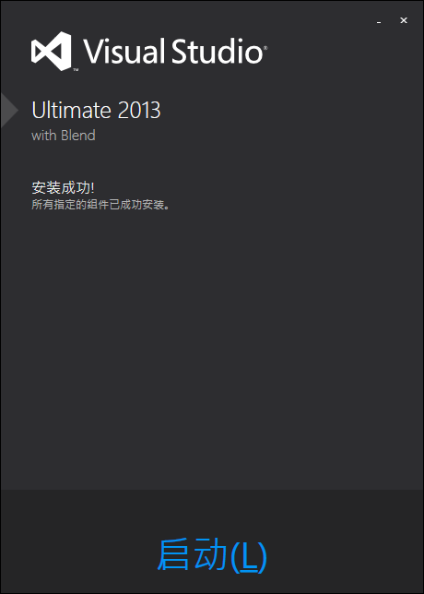Select the "Ultimate" edition word
The height and width of the screenshot is (594, 424).
pos(72,111)
